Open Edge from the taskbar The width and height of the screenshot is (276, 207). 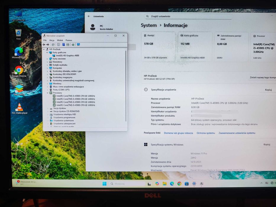[172, 184]
